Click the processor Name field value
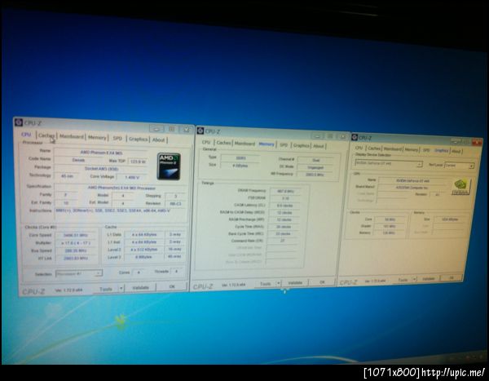489x381 pixels. (101, 152)
